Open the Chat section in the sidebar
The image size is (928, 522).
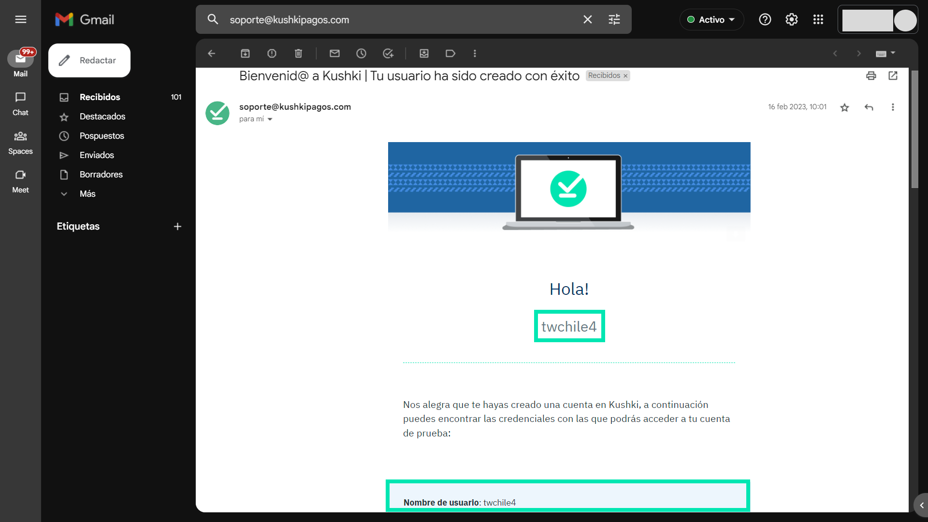click(20, 104)
